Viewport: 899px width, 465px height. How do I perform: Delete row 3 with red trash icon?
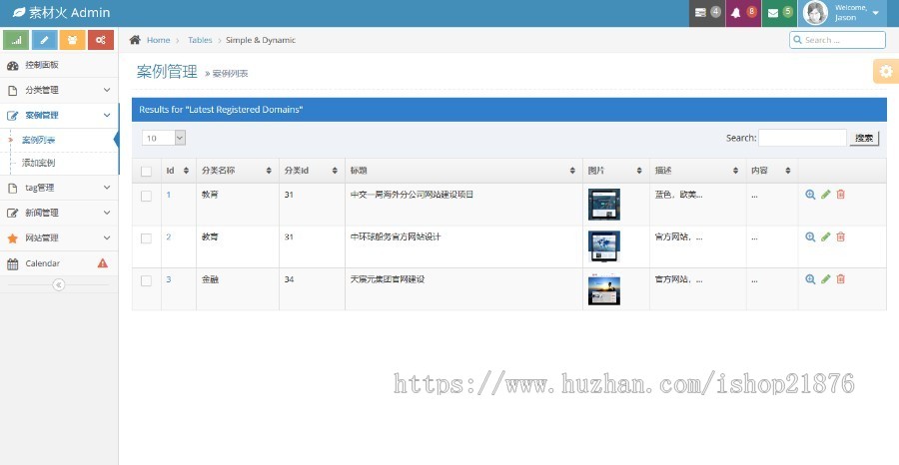click(x=840, y=278)
